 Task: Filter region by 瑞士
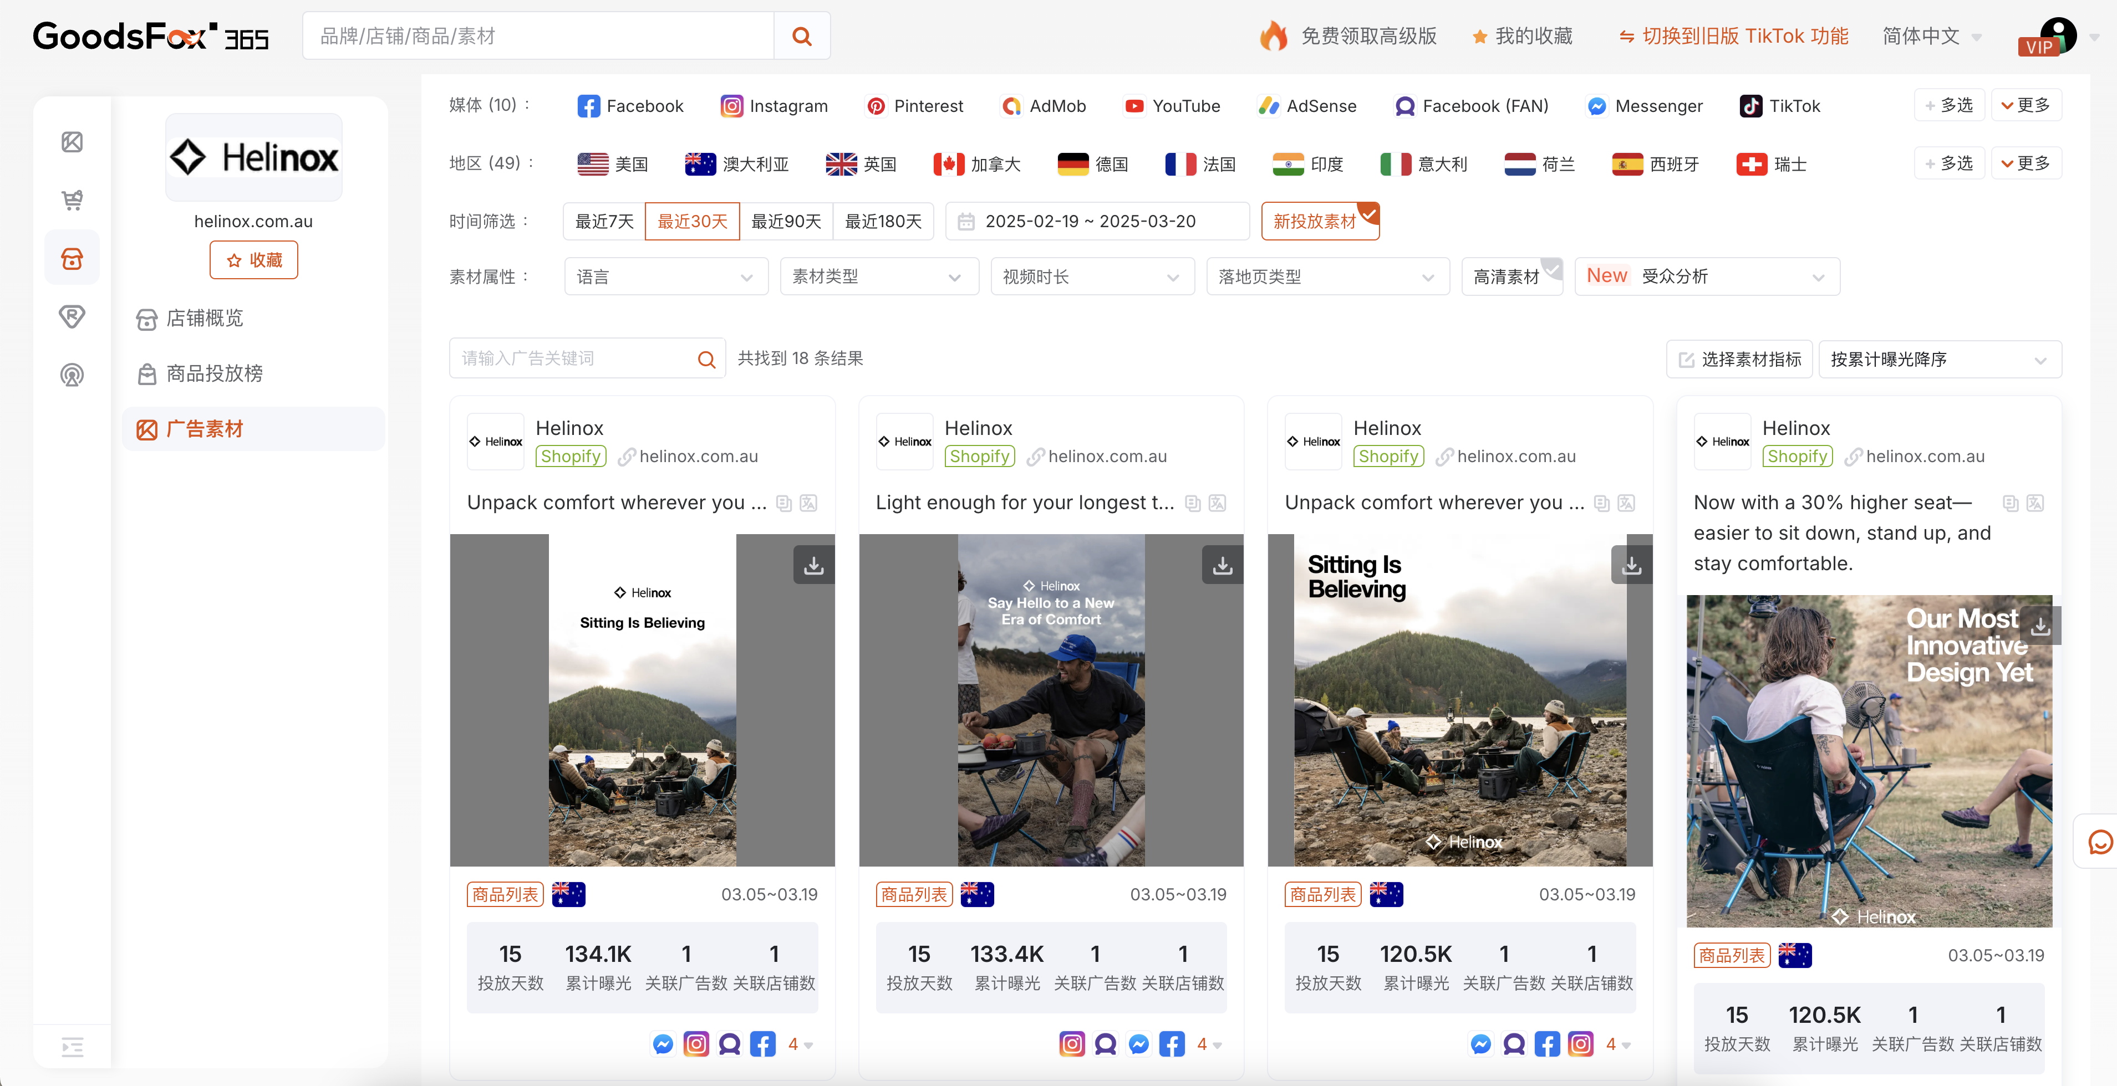pos(1771,165)
